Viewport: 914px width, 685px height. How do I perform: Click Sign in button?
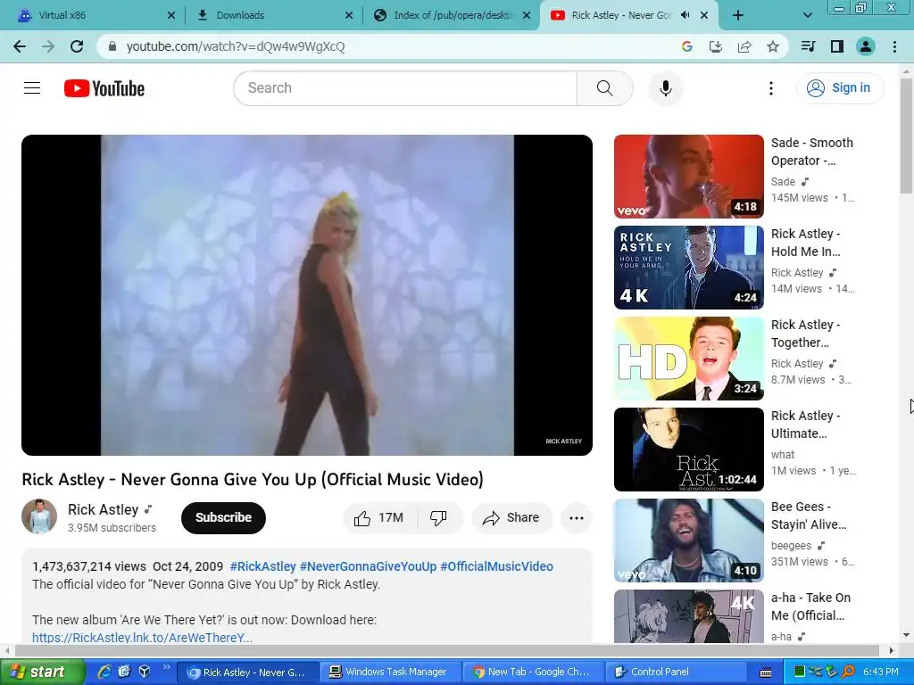(840, 88)
